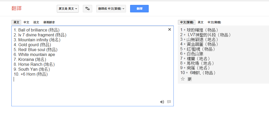Open the 翻譯成 中文(繁體) target dropdown
Viewport: 269px width, 113px height.
pyautogui.click(x=111, y=9)
